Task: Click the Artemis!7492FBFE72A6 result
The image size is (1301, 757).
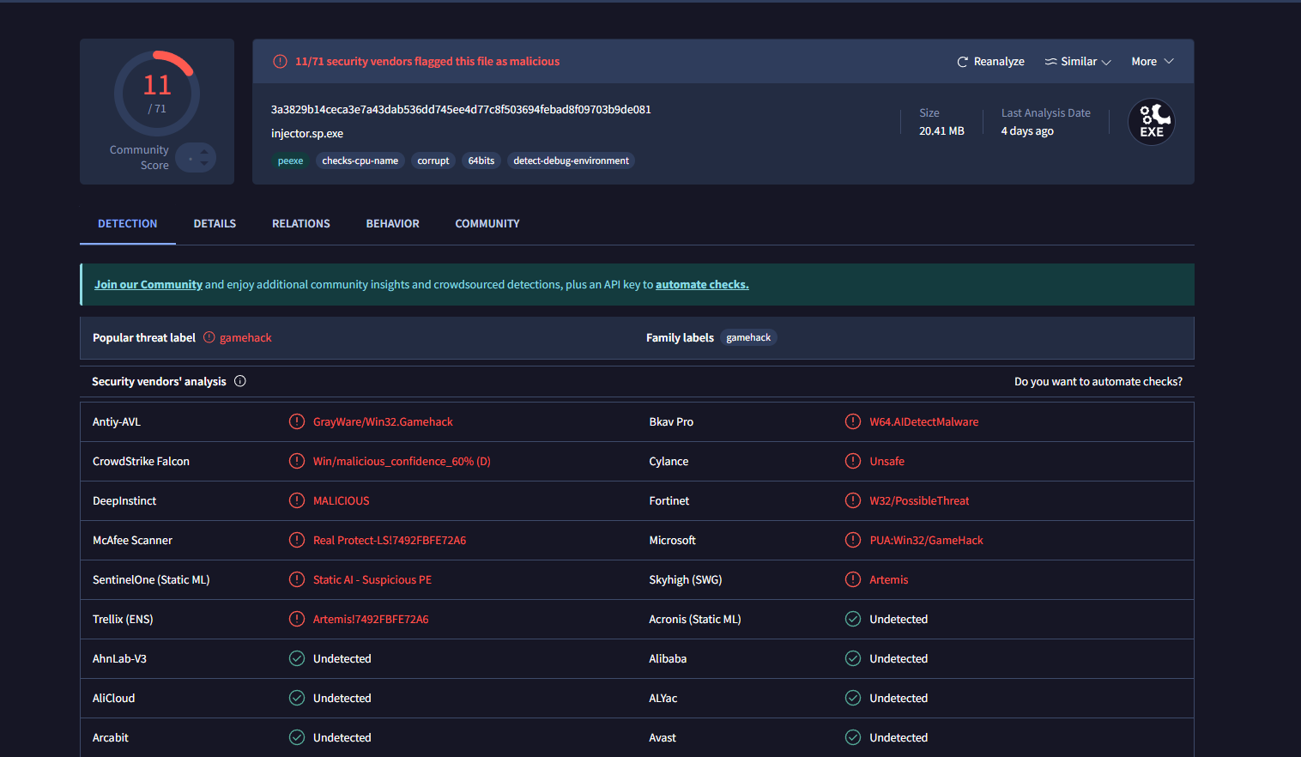Action: coord(371,620)
